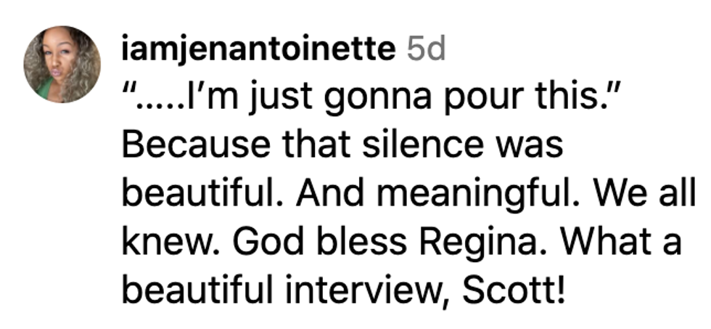Click the commenter's profile picture
The height and width of the screenshot is (329, 711).
point(62,65)
